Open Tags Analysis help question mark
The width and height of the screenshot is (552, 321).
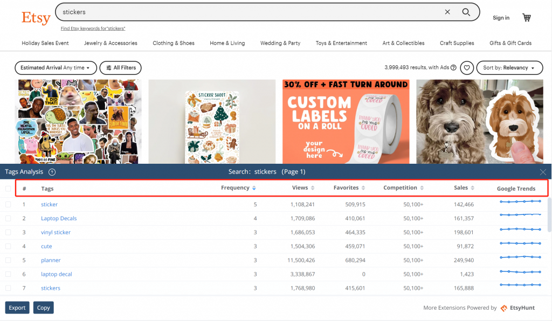[52, 172]
